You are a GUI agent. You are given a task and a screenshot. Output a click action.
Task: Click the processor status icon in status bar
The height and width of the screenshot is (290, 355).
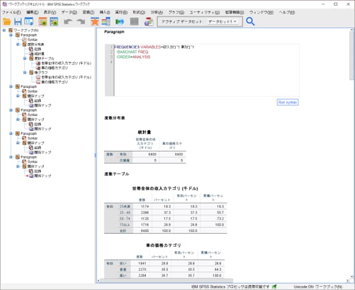(x=274, y=287)
